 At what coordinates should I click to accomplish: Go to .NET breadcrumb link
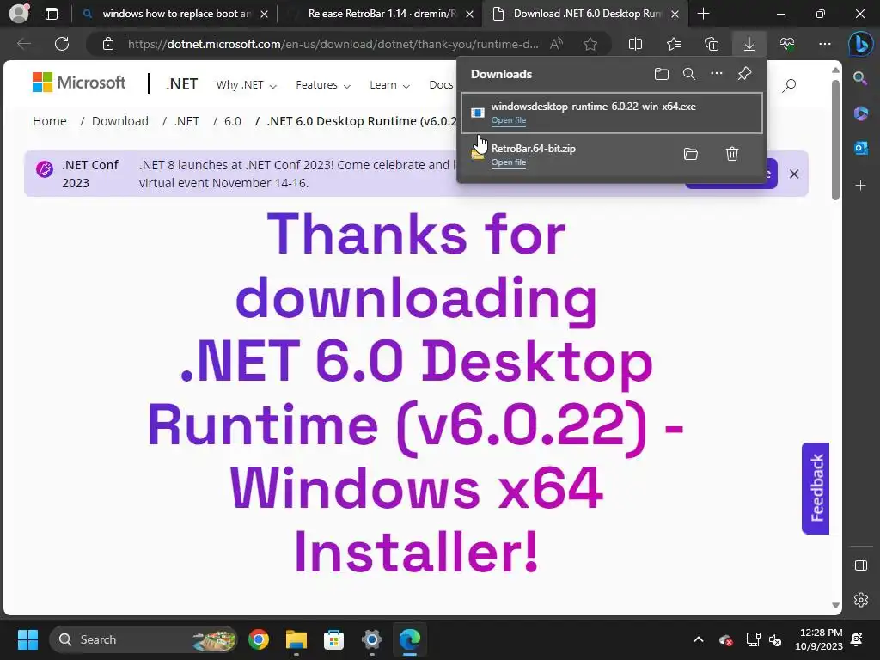point(186,121)
